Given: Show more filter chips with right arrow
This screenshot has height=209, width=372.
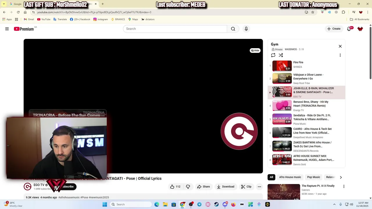Looking at the screenshot, I should [x=341, y=177].
